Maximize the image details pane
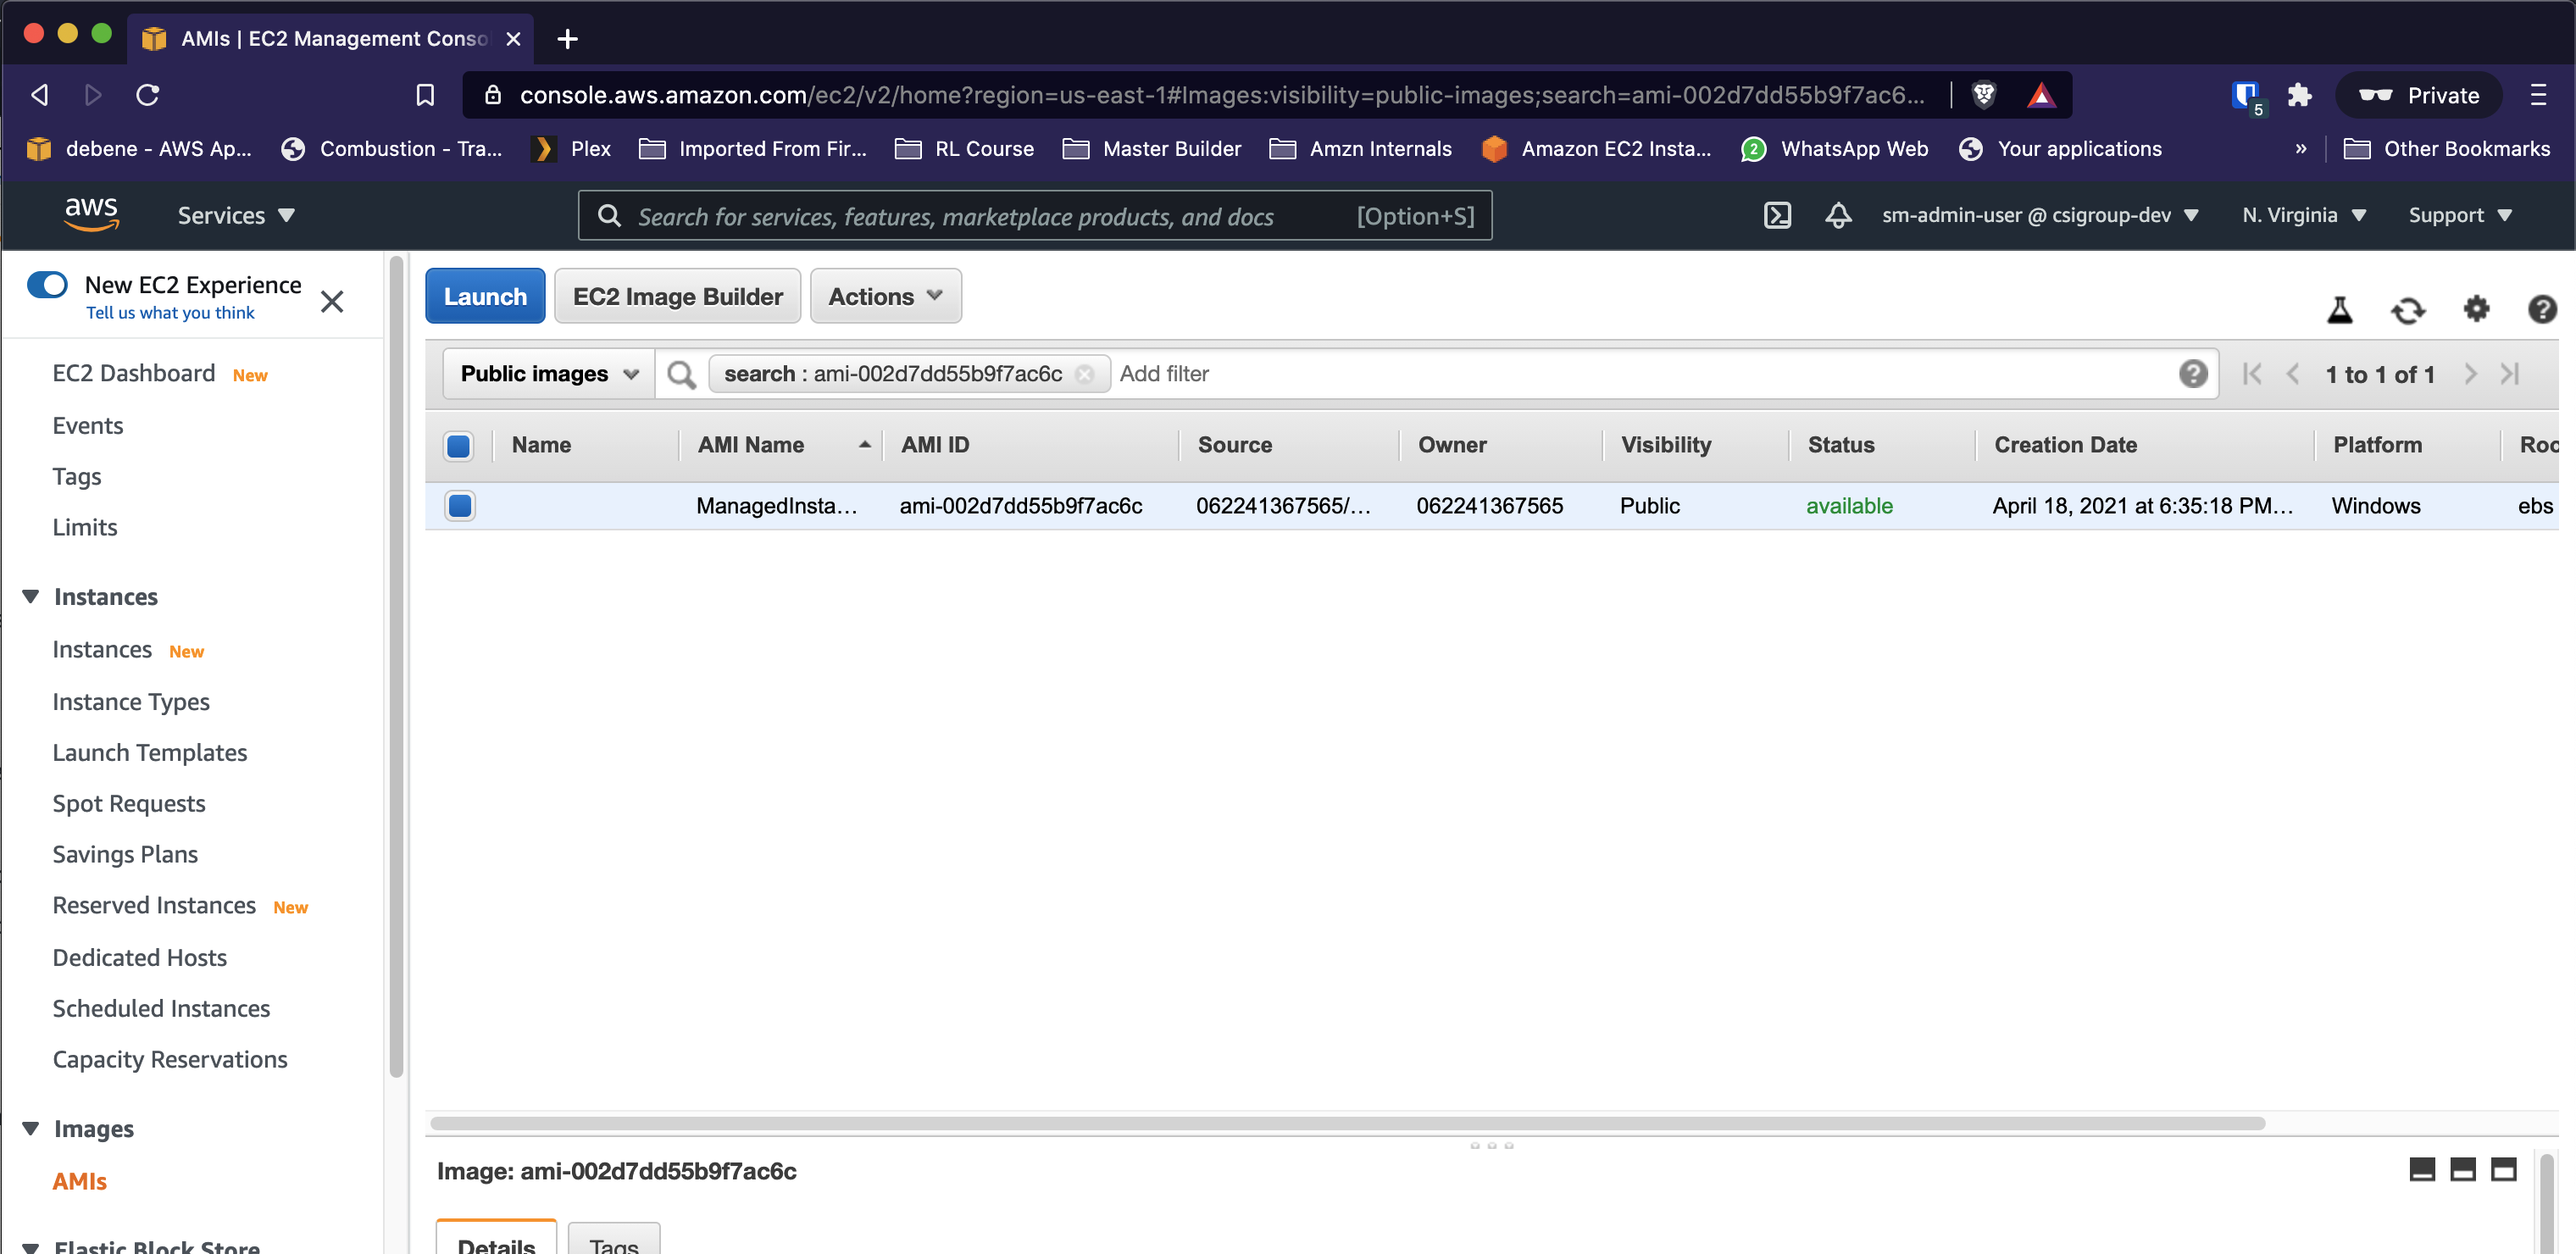Screen dimensions: 2576x1254 coord(2504,1169)
